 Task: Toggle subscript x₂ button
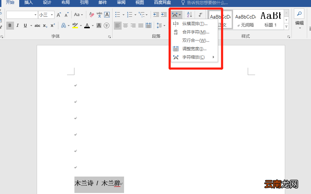(x=45, y=25)
